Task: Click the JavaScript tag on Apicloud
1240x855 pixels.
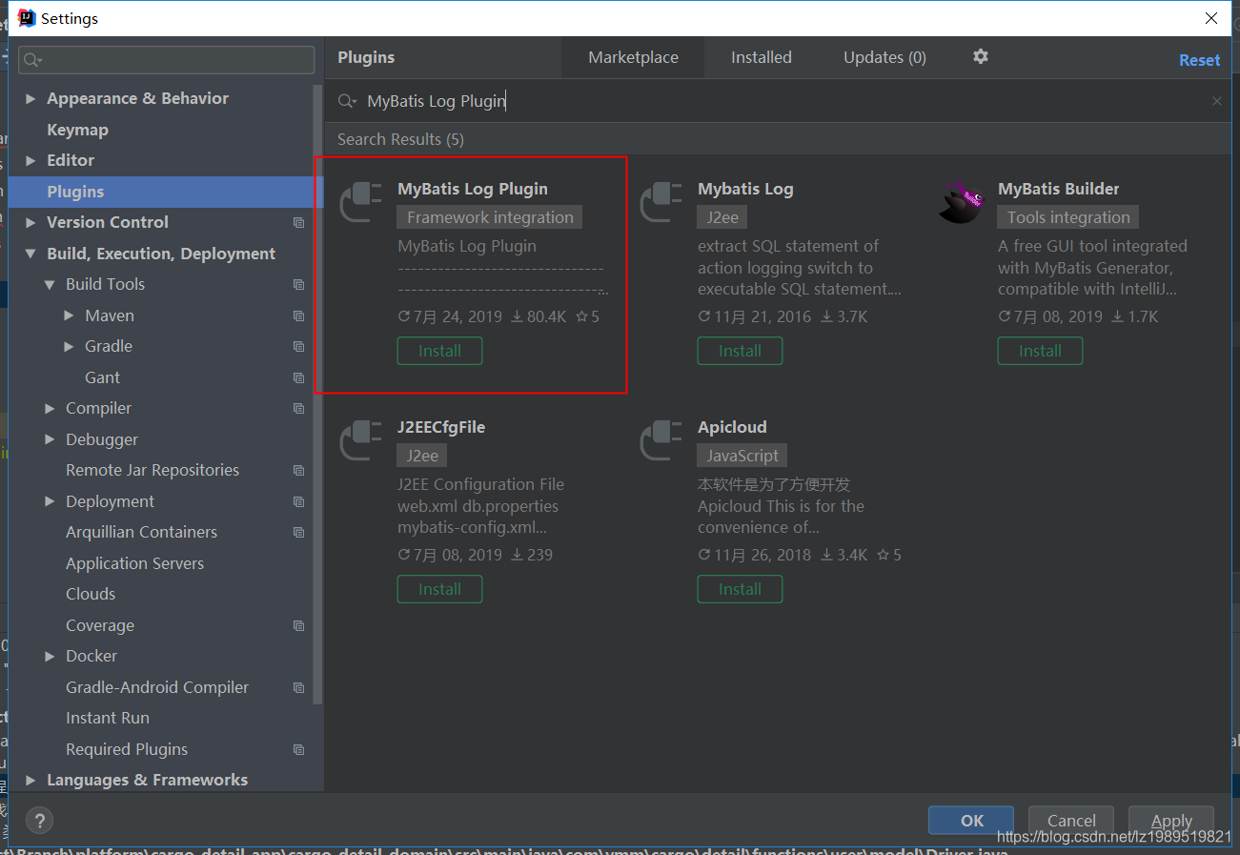Action: (x=742, y=456)
